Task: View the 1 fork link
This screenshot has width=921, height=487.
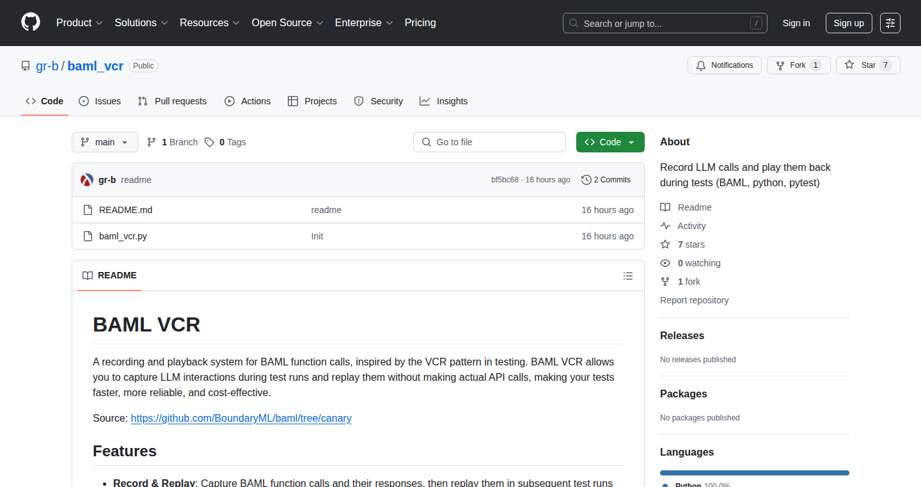Action: pos(689,282)
